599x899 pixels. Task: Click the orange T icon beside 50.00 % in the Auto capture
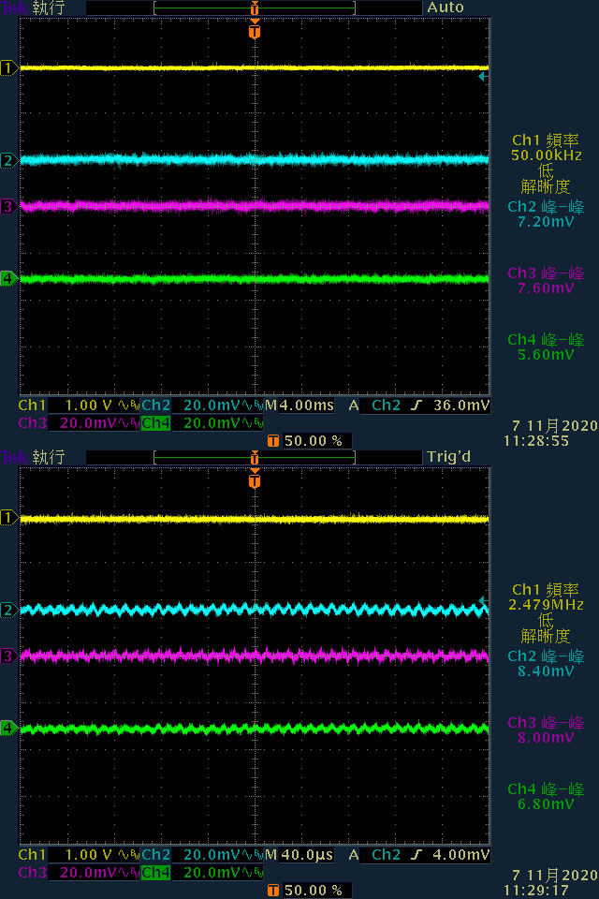click(x=273, y=441)
